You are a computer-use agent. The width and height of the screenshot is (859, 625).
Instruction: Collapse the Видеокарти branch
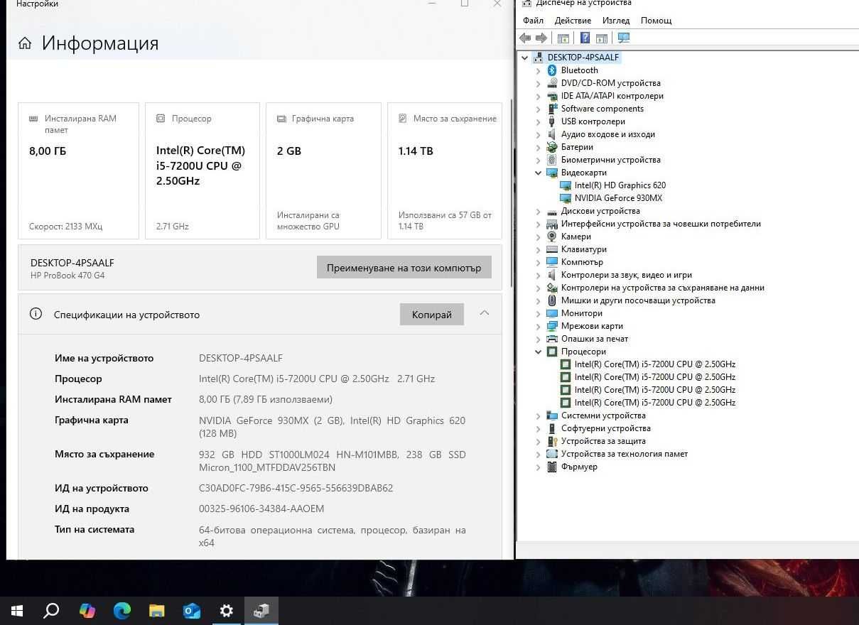pos(539,173)
